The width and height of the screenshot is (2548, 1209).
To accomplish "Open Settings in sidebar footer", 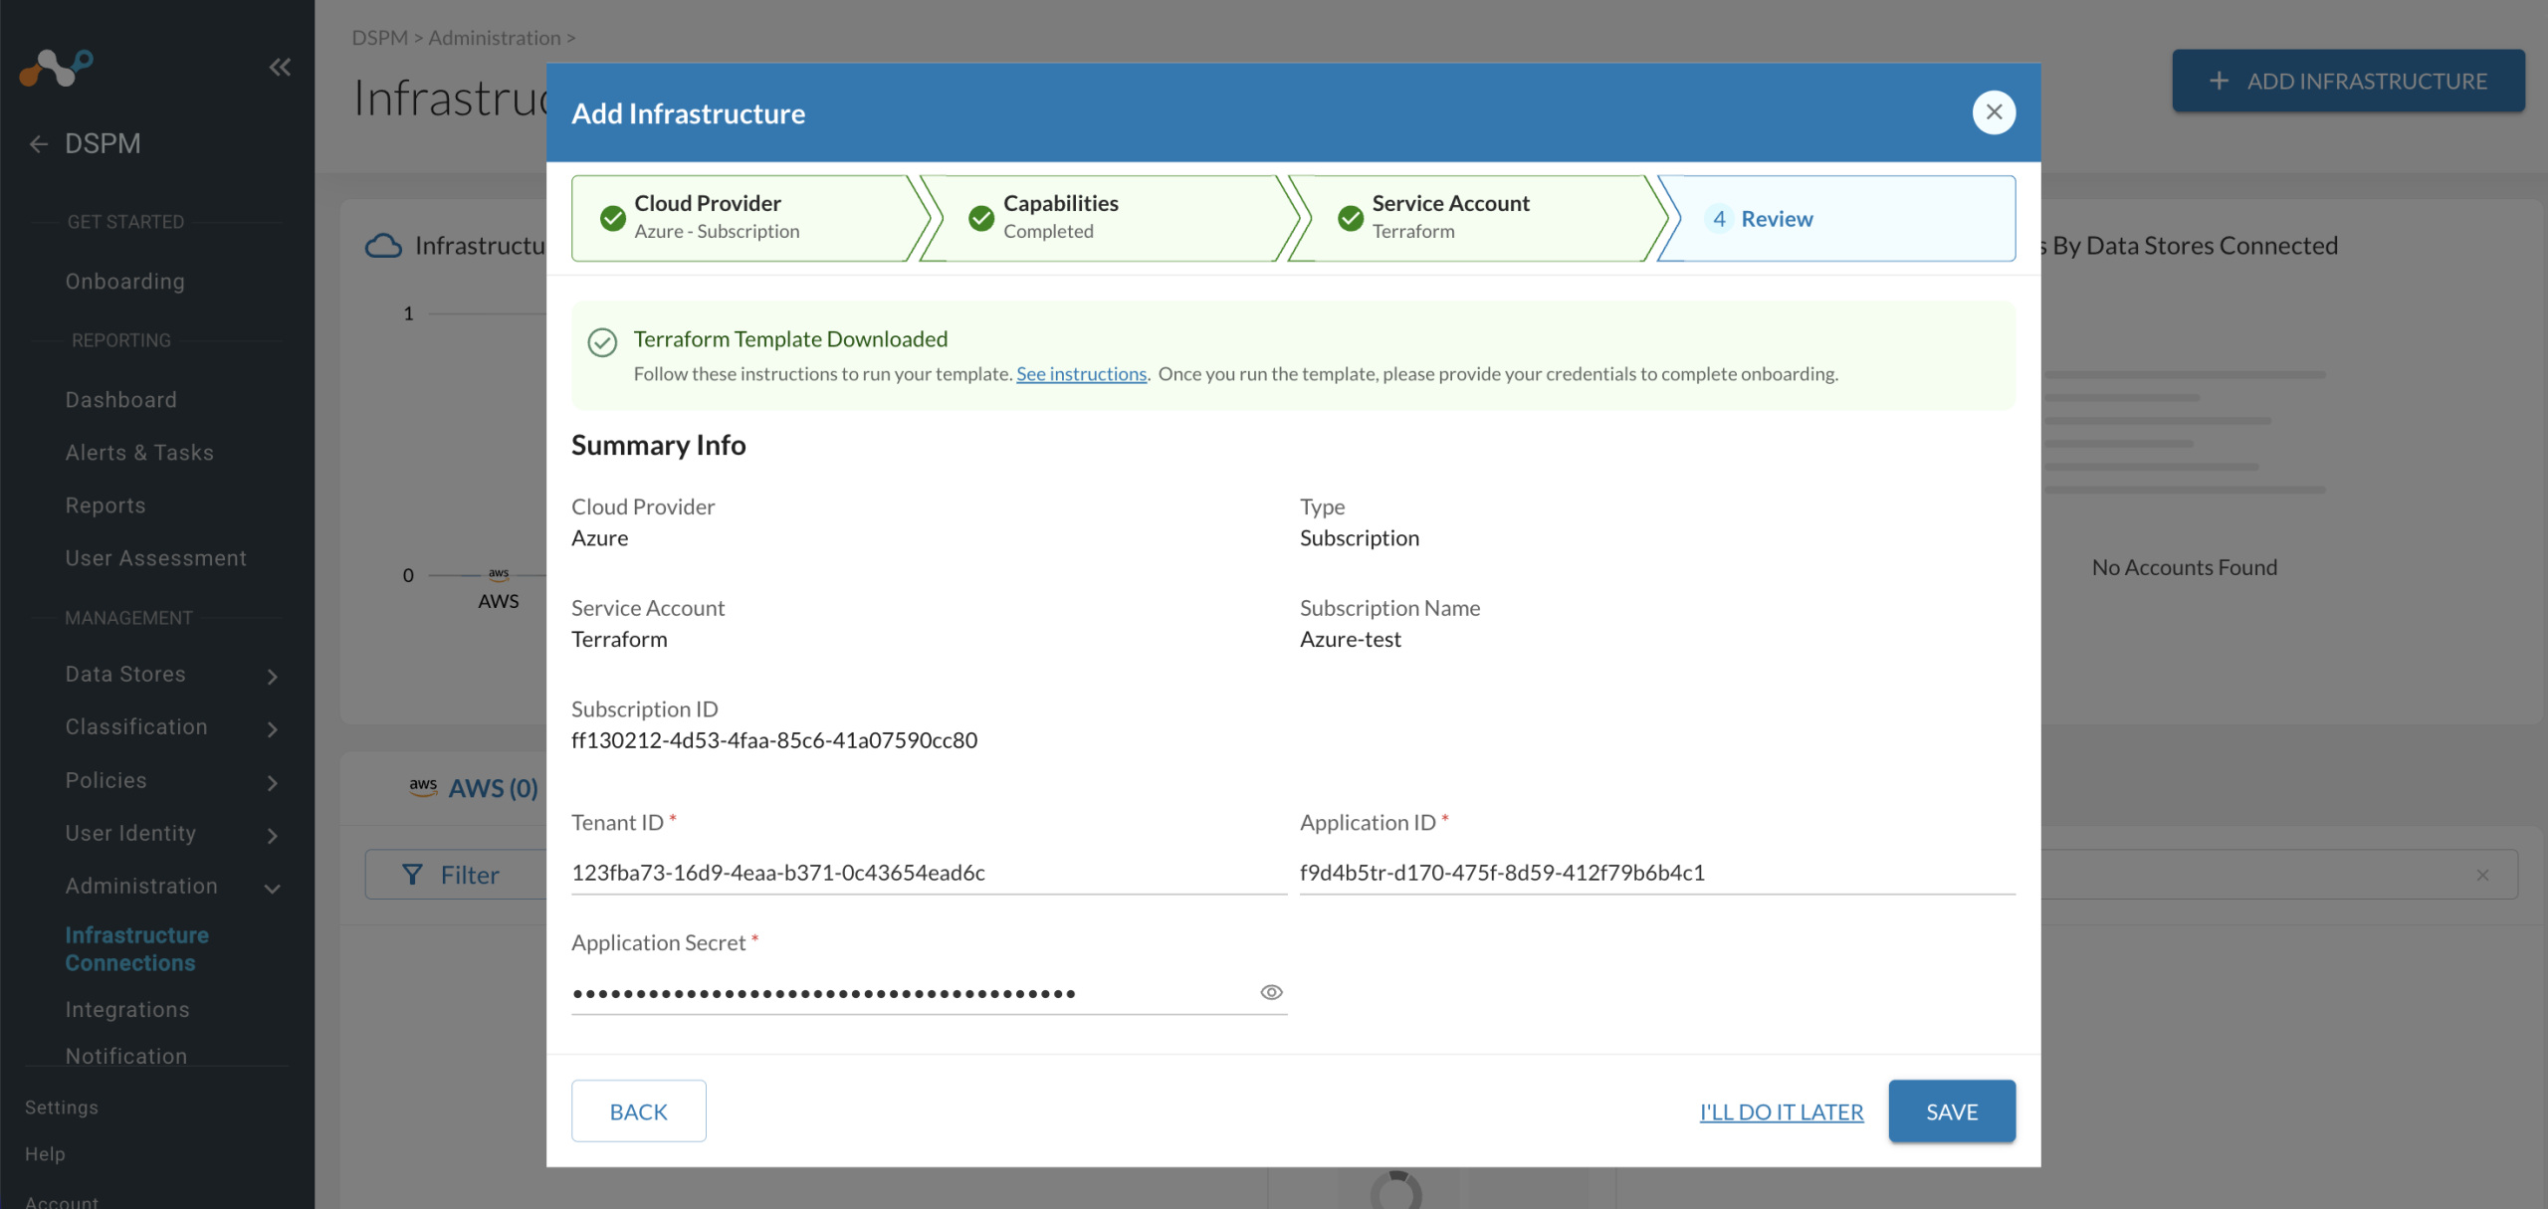I will pyautogui.click(x=62, y=1108).
